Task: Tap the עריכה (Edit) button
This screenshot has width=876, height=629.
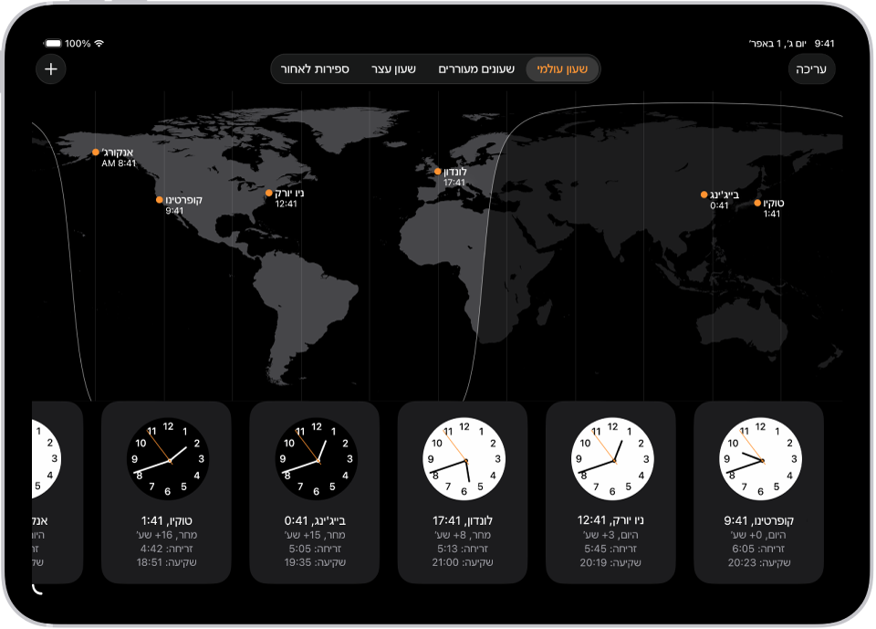Action: click(x=811, y=69)
